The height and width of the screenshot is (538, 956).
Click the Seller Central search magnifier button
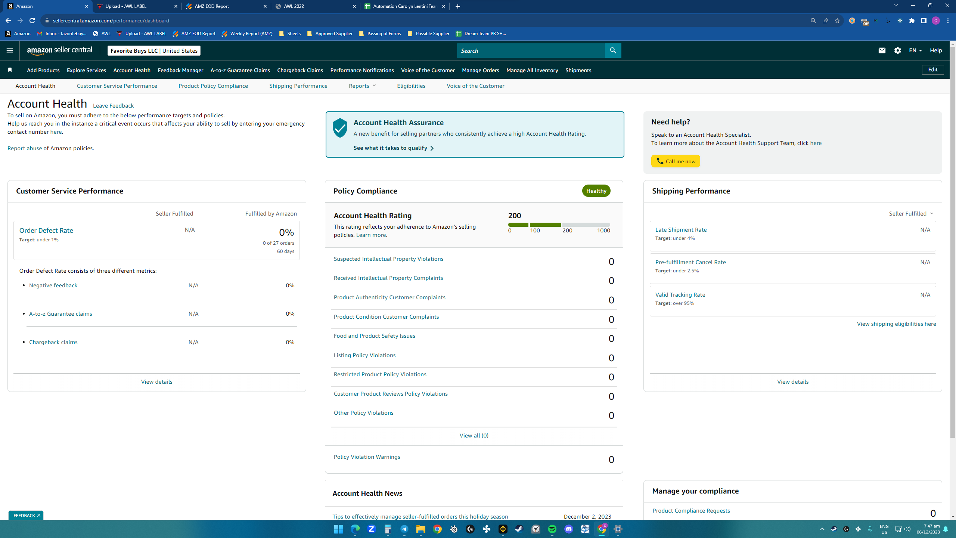coord(613,50)
